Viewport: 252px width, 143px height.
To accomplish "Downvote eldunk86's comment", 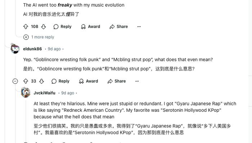I will (x=41, y=81).
